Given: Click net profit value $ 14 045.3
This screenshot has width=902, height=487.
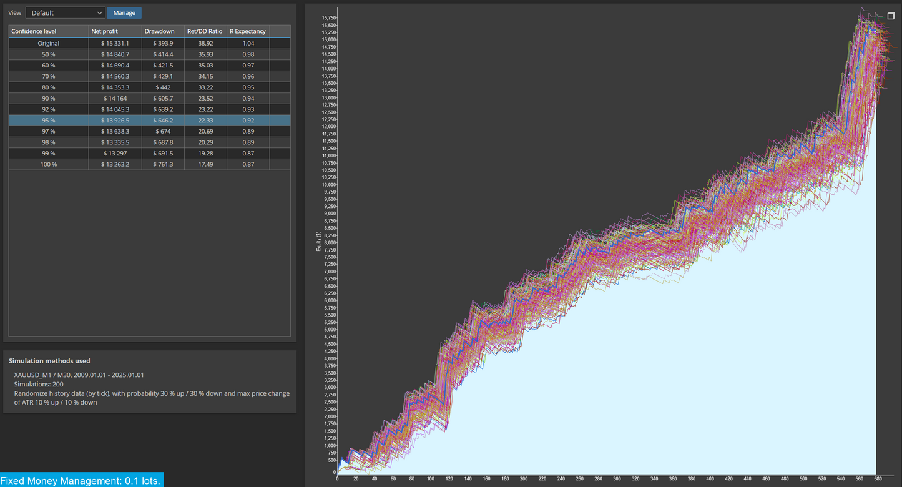Looking at the screenshot, I should 115,109.
